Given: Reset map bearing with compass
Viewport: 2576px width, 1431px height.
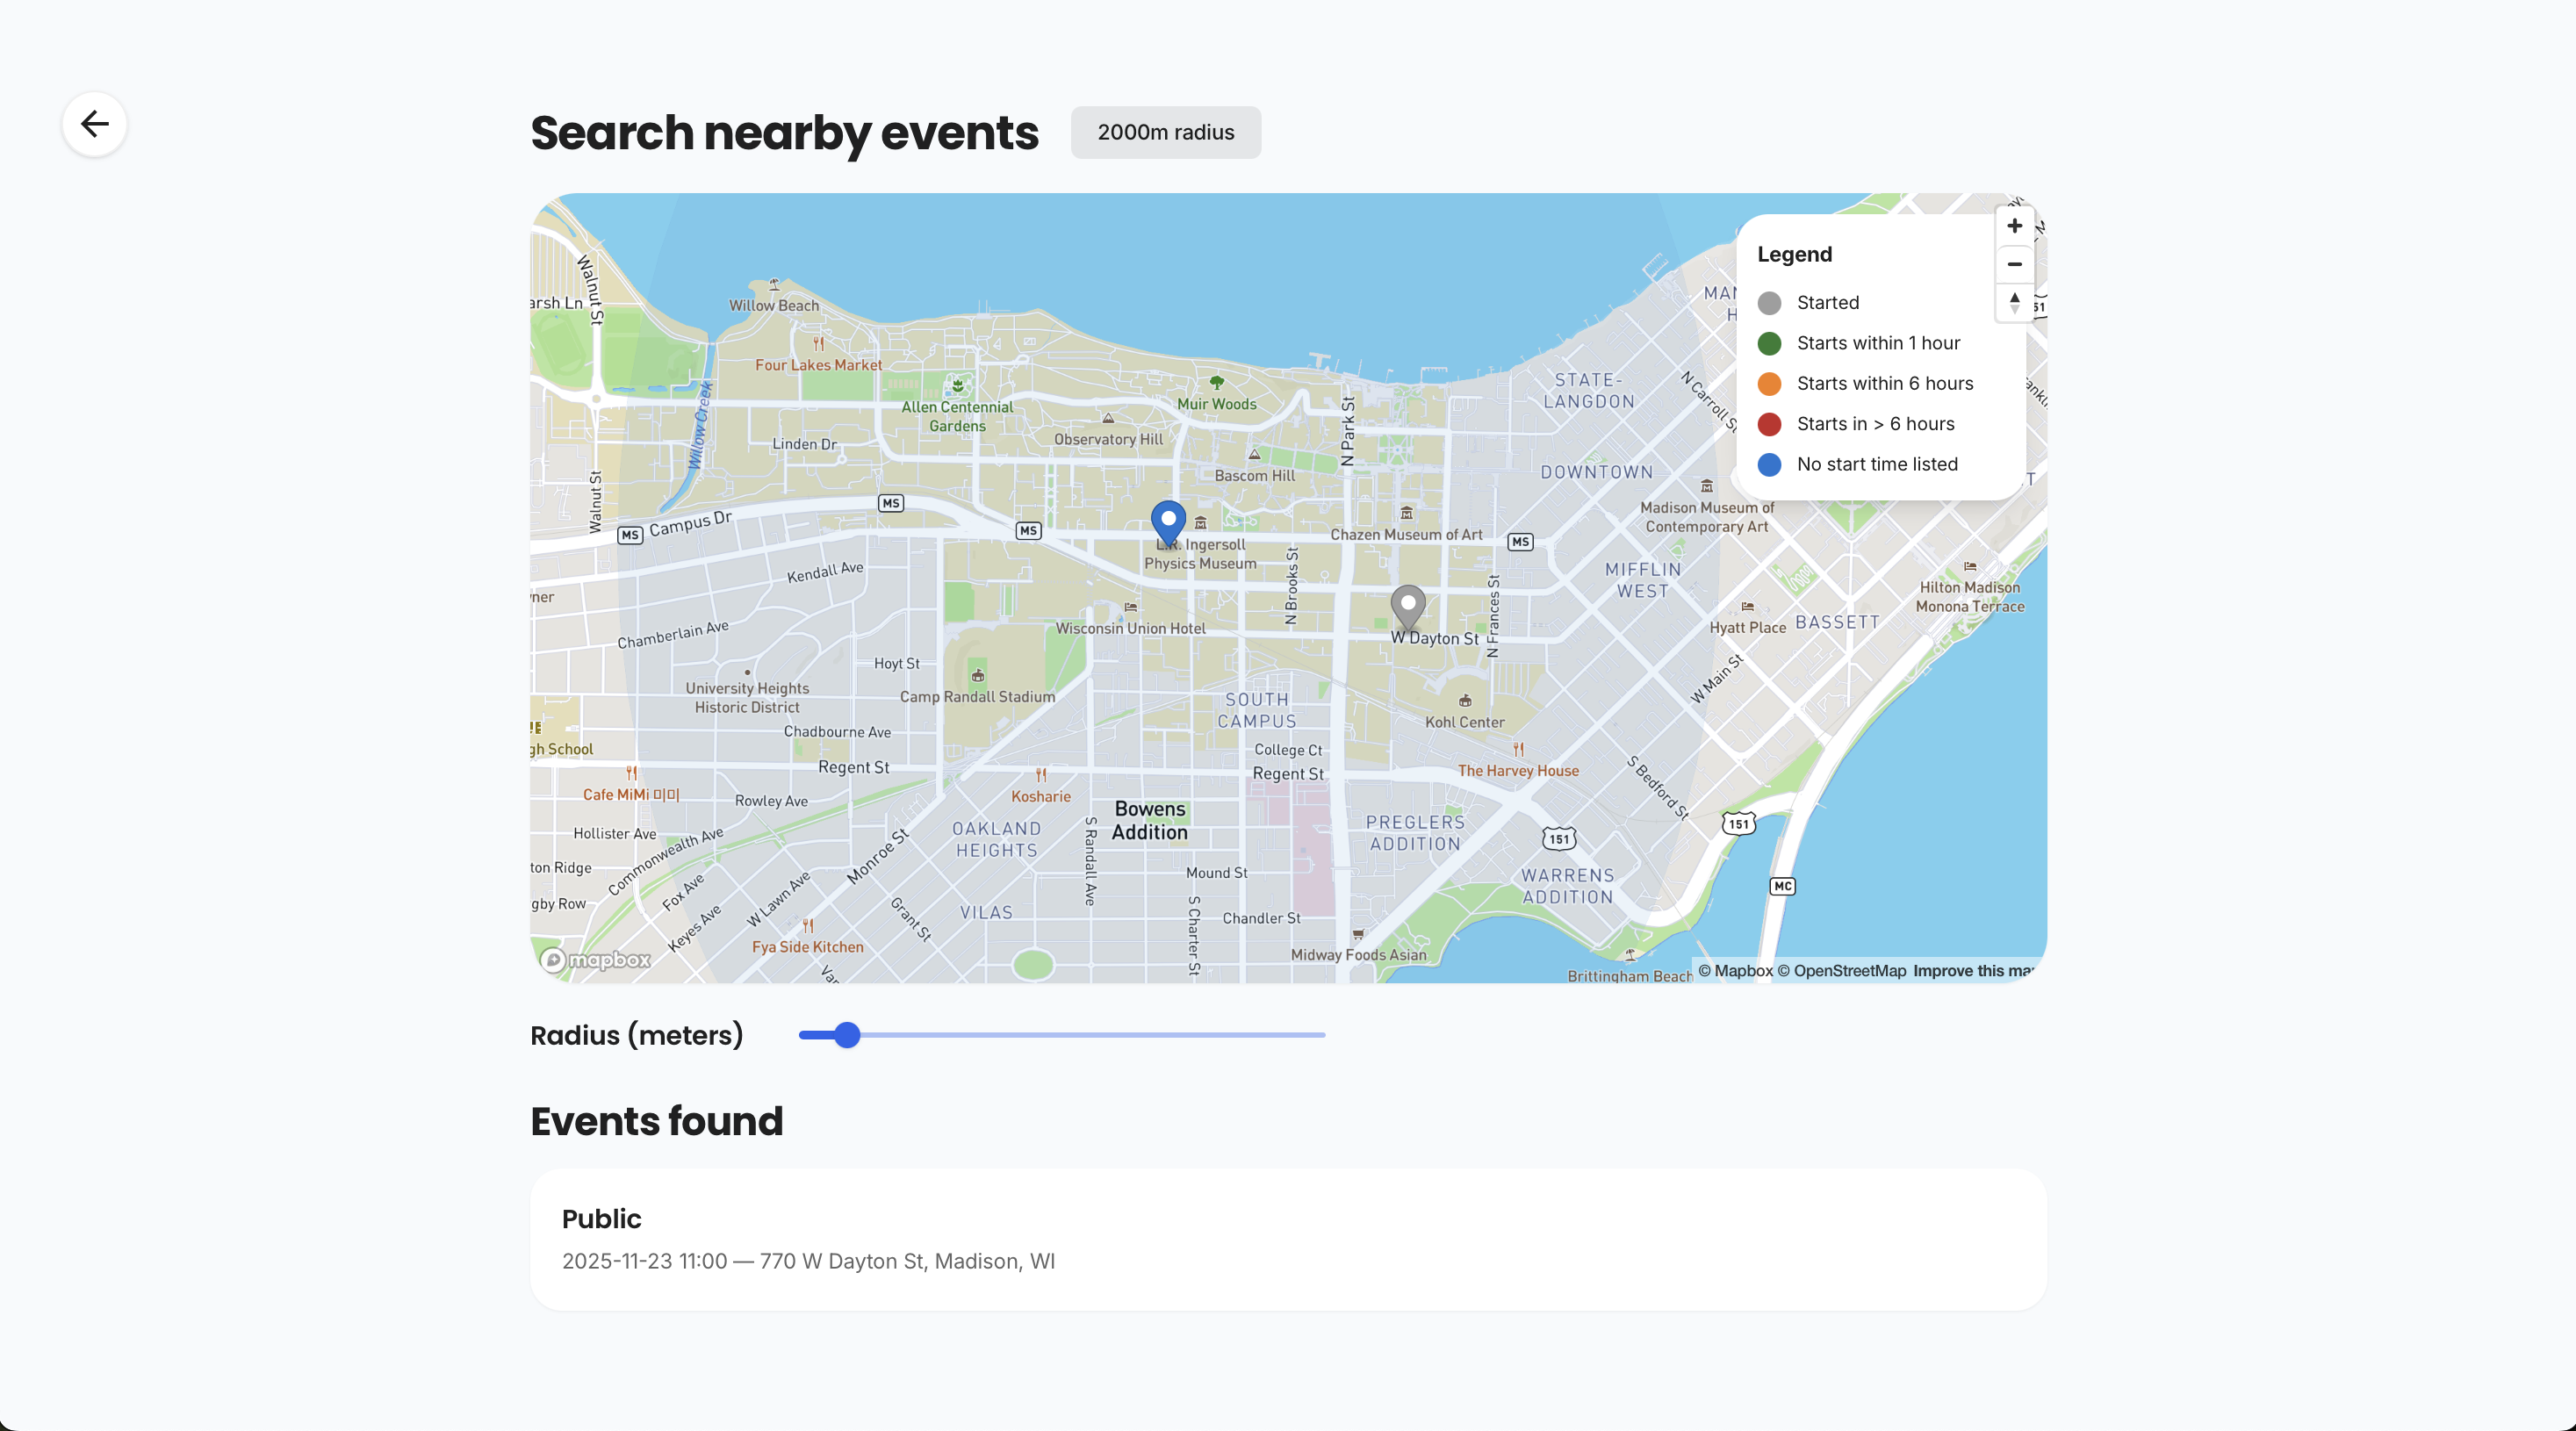Looking at the screenshot, I should pyautogui.click(x=2014, y=302).
